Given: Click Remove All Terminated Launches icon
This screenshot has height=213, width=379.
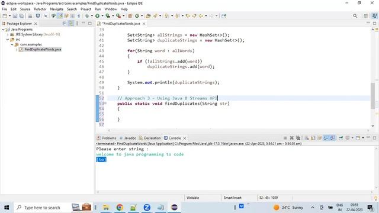Looking at the screenshot, I should coord(298,138).
